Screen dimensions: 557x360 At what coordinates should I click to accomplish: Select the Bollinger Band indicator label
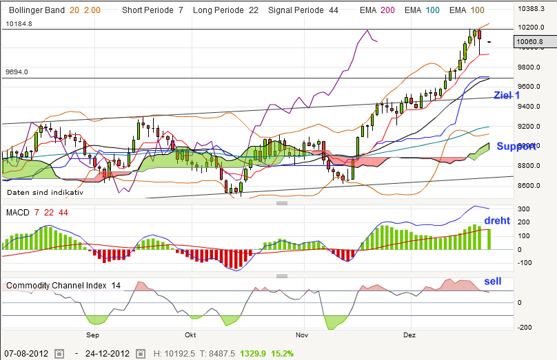point(37,10)
